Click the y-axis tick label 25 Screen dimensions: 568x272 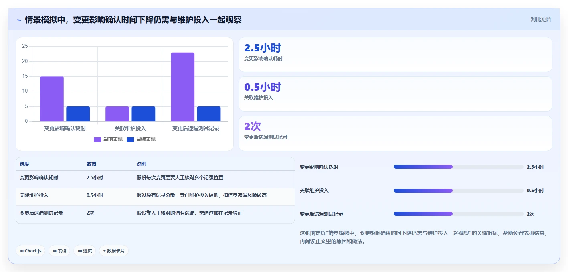tap(25, 46)
